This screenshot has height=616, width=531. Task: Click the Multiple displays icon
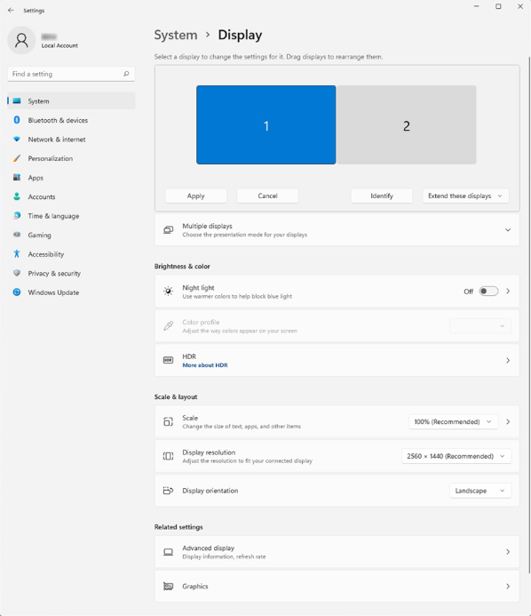tap(169, 230)
